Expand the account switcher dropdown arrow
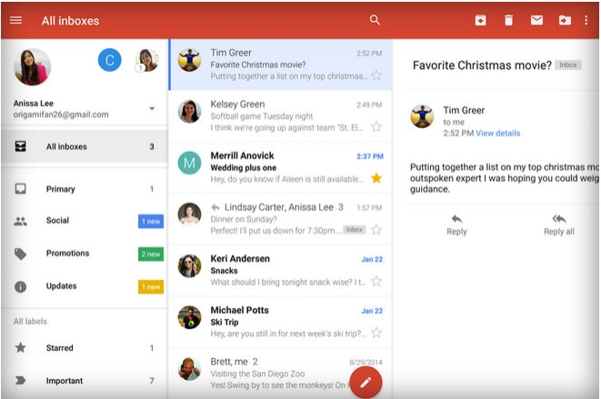This screenshot has height=399, width=601. point(152,108)
